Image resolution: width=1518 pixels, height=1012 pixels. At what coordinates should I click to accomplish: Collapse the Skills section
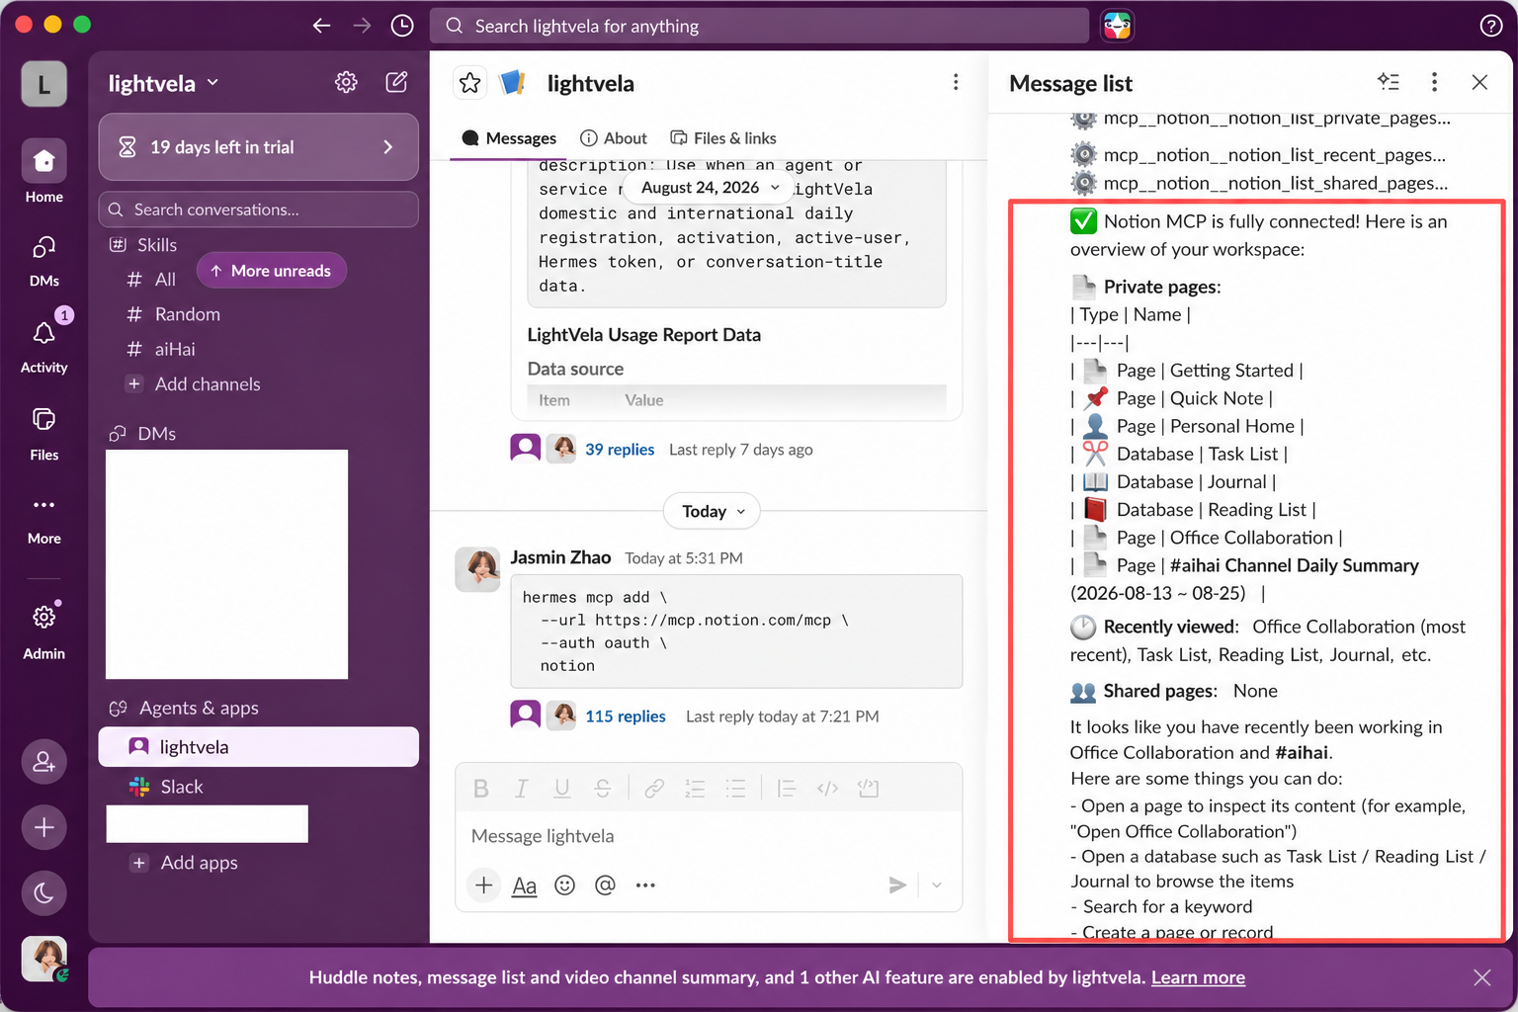coord(143,245)
